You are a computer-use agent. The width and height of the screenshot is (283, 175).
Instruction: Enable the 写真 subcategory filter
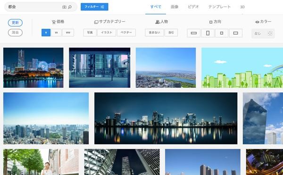tap(90, 33)
